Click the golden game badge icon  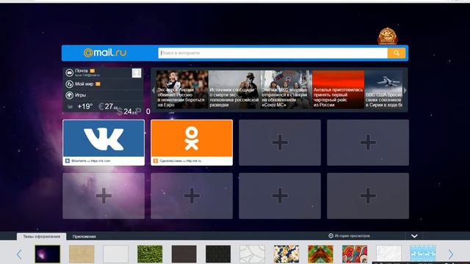click(x=387, y=36)
